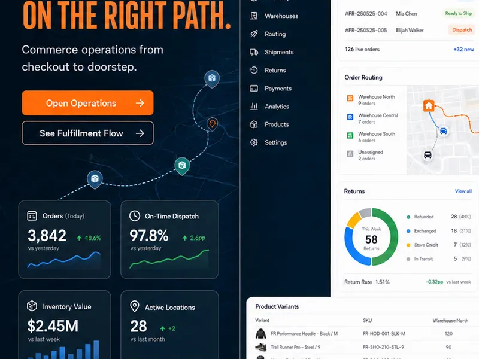Click the lower-left blue package pin

[95, 179]
